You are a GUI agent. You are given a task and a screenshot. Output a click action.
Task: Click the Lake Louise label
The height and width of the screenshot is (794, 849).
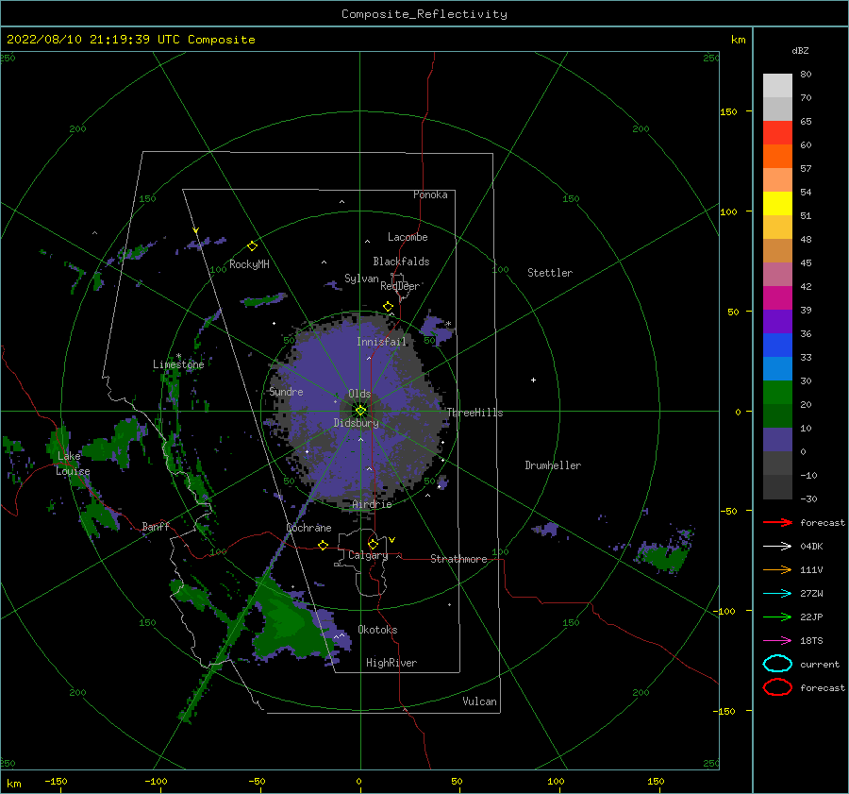(73, 464)
